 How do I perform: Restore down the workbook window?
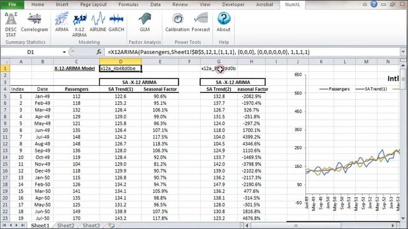point(393,4)
